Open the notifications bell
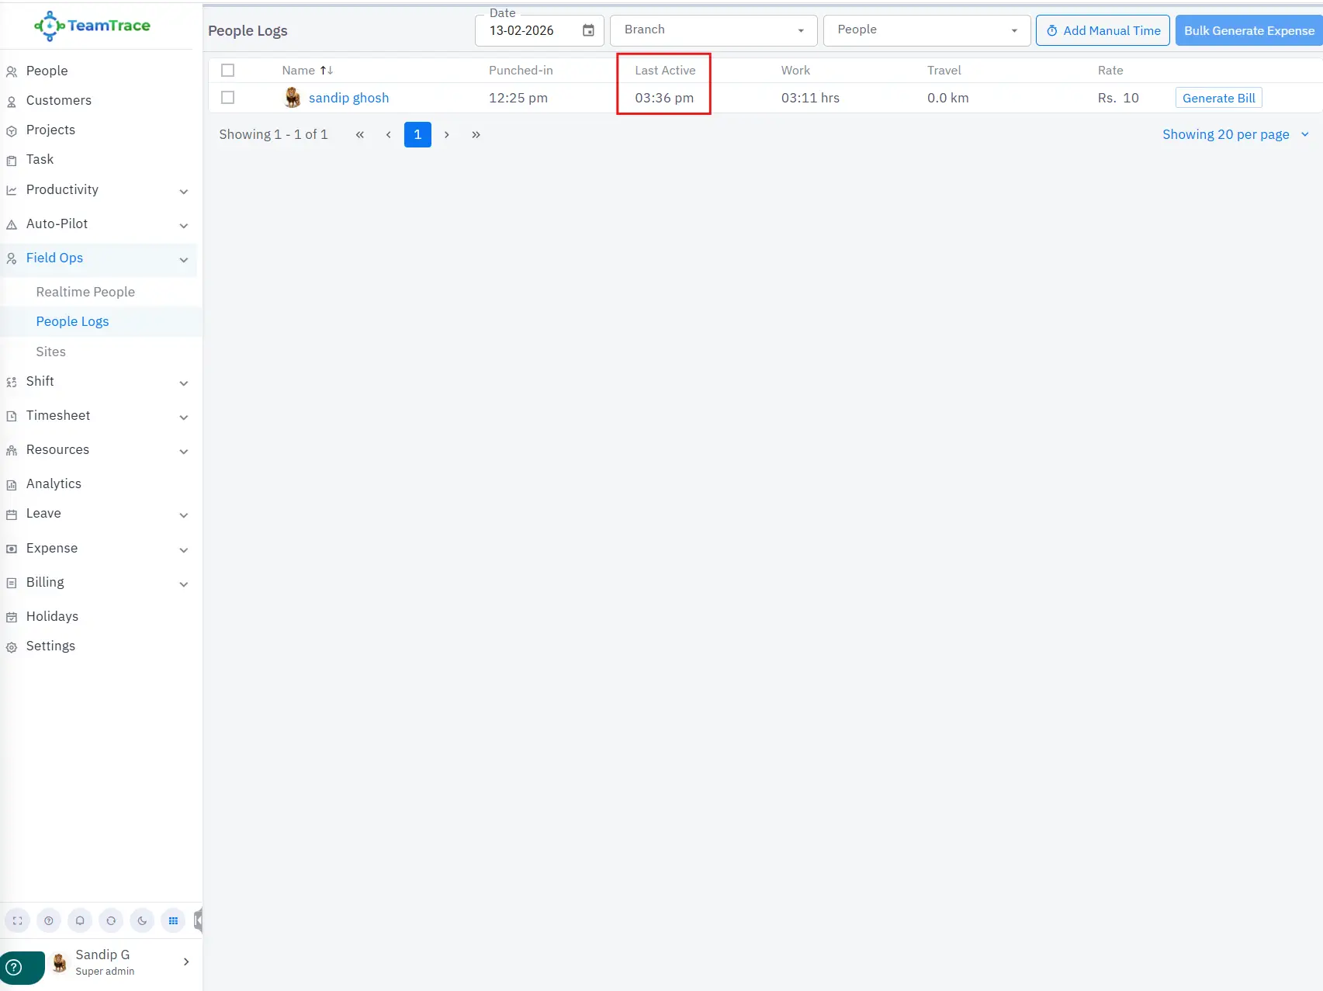Viewport: 1323px width, 991px height. click(80, 921)
